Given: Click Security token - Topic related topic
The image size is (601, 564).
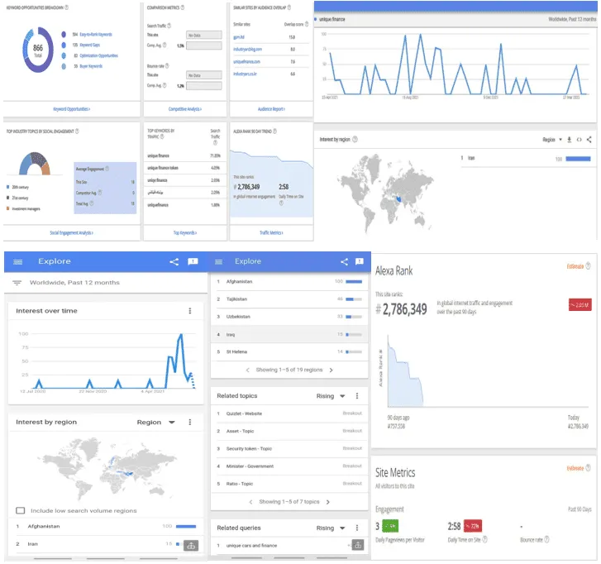Looking at the screenshot, I should coord(249,449).
